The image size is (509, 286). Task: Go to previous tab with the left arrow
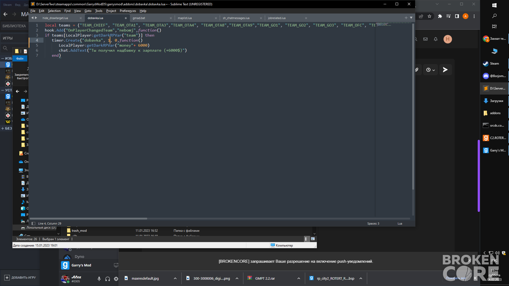click(x=32, y=18)
